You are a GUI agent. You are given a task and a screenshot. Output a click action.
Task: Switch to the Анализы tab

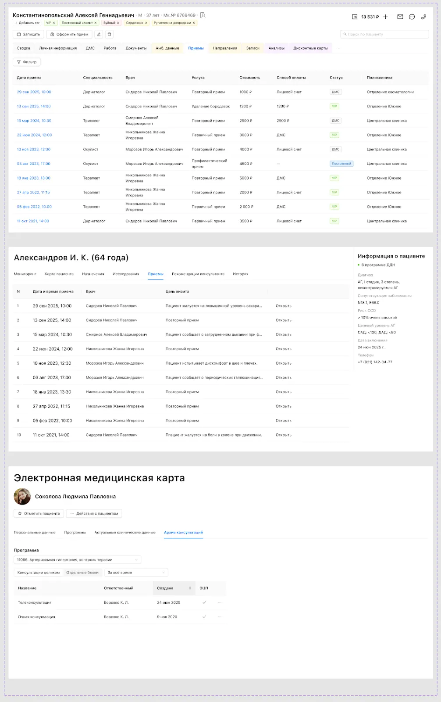(x=276, y=48)
